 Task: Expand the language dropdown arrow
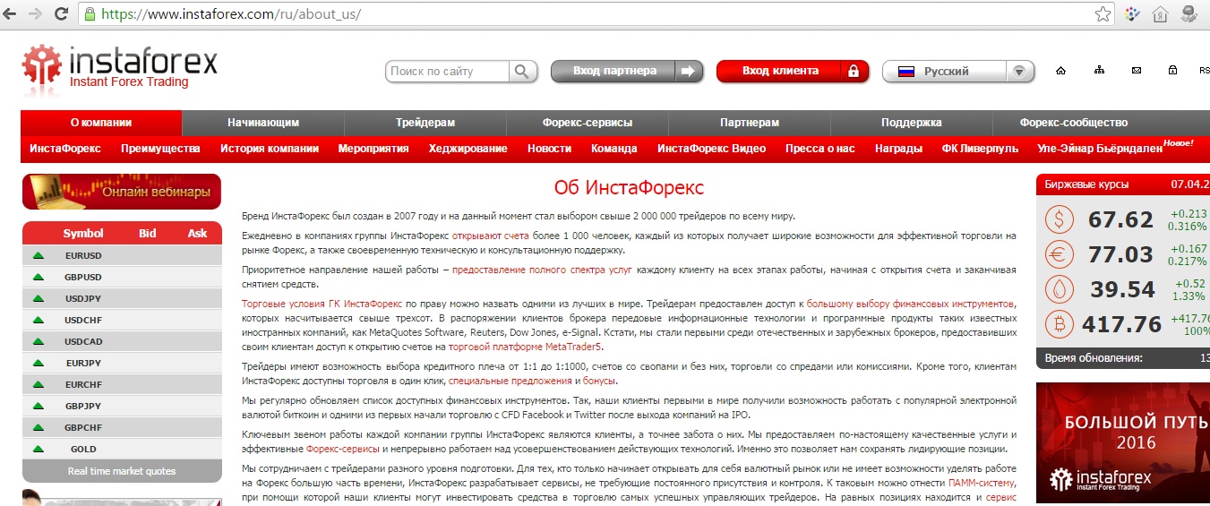tap(1019, 72)
